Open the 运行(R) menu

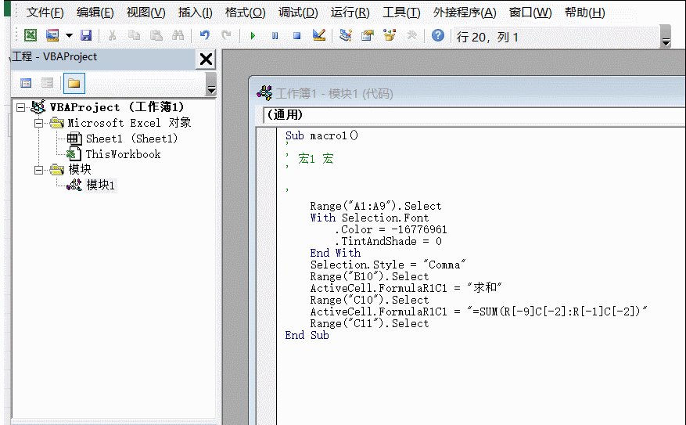tap(350, 13)
